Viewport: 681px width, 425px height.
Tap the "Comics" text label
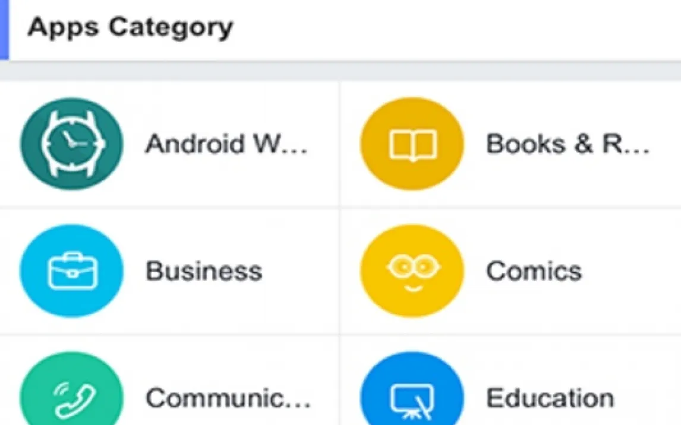(534, 271)
